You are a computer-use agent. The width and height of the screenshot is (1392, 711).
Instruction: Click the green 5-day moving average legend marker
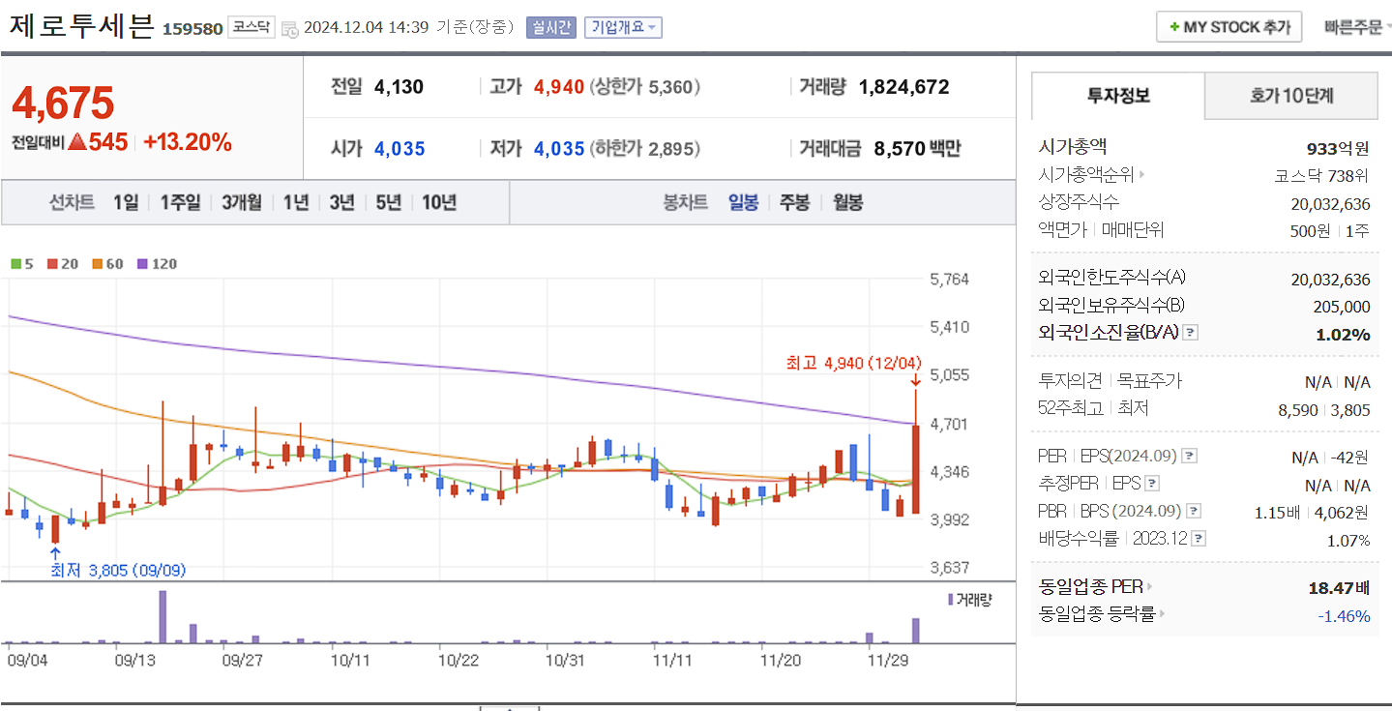click(16, 264)
